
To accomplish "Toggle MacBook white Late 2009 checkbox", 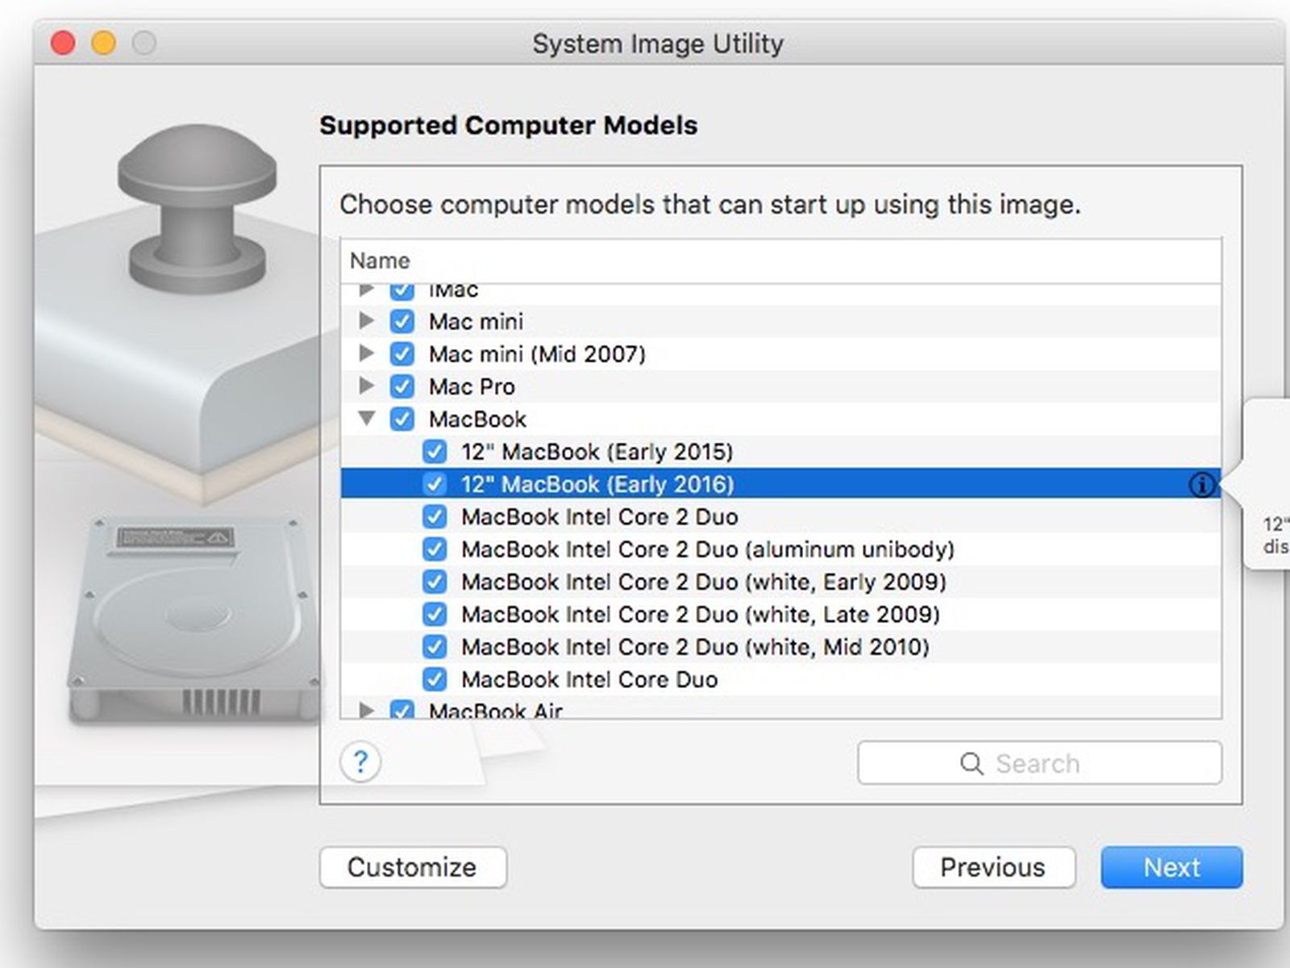I will click(435, 614).
